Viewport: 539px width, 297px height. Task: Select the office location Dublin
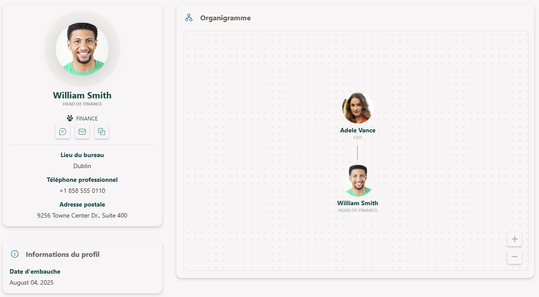82,166
